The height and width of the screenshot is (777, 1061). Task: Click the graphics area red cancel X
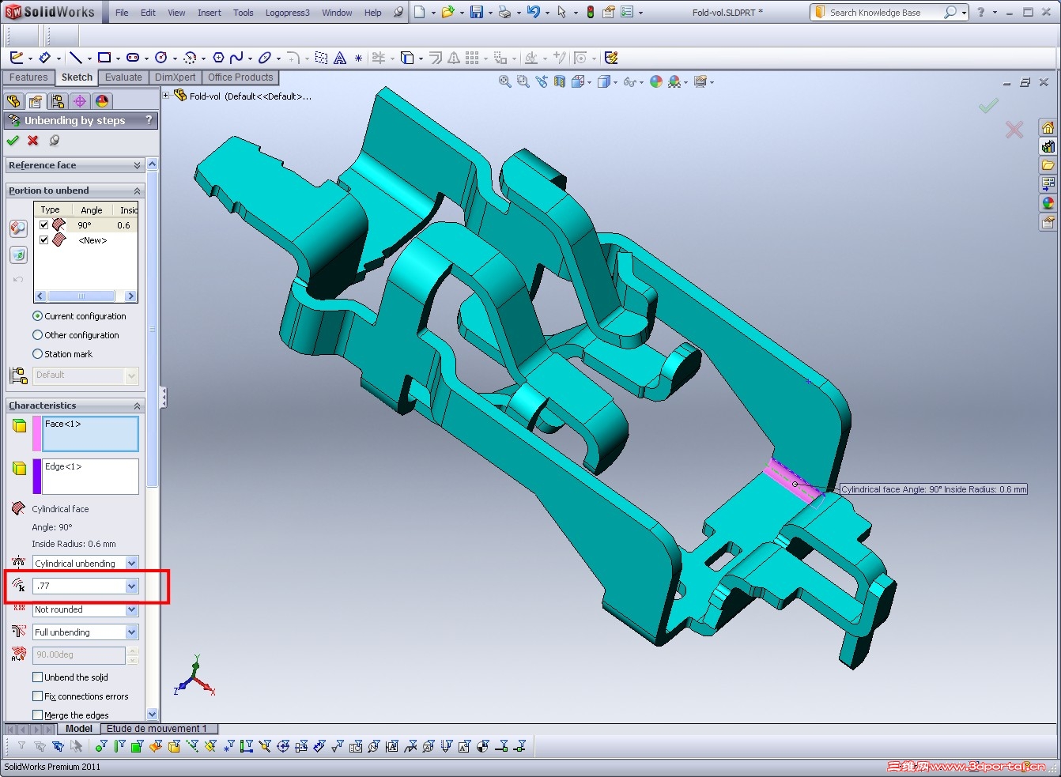1014,130
